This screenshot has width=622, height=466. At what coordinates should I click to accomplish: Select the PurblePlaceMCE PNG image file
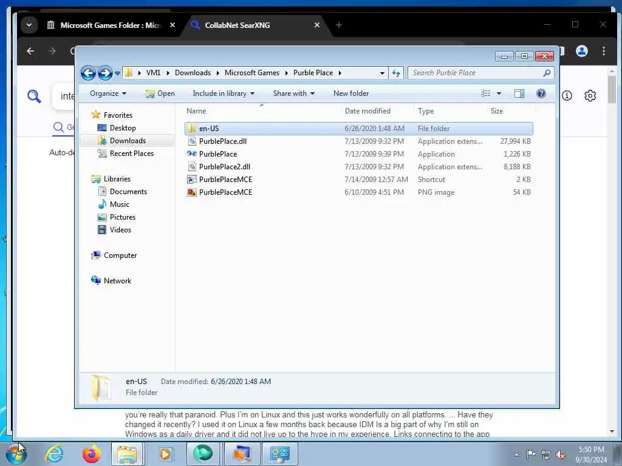(358, 192)
